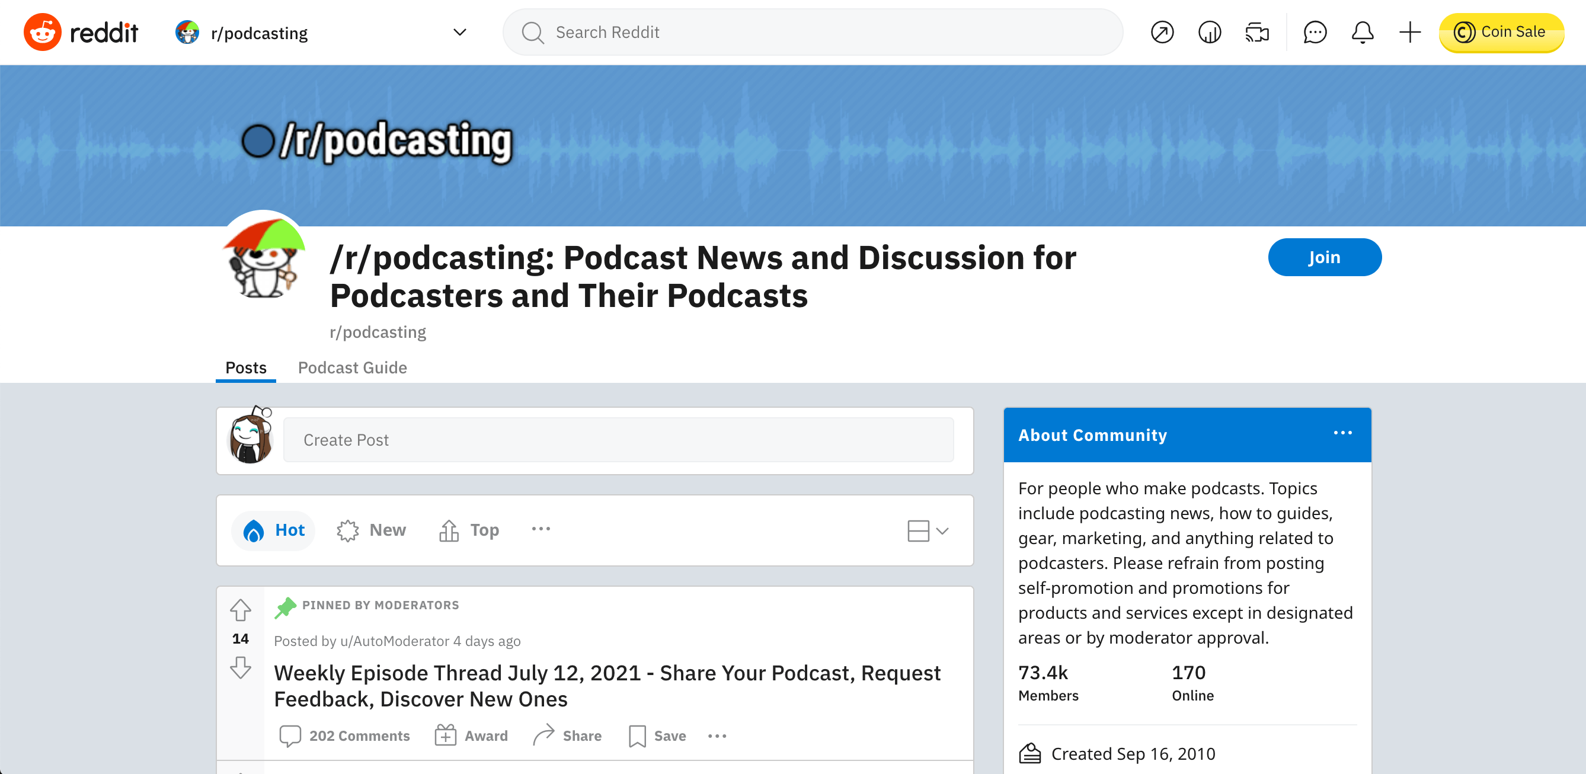The width and height of the screenshot is (1586, 774).
Task: Sort posts by Top
Action: (469, 530)
